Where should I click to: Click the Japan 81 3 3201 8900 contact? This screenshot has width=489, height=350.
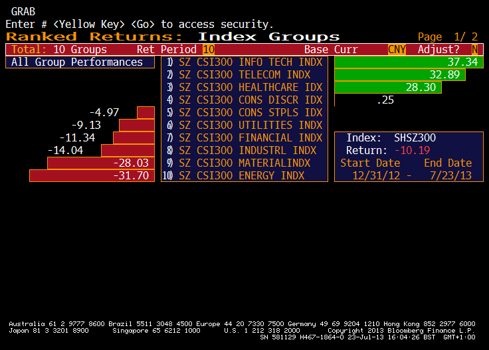(49, 330)
